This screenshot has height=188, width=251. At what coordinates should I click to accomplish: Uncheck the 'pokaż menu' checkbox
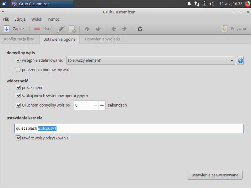pos(18,88)
